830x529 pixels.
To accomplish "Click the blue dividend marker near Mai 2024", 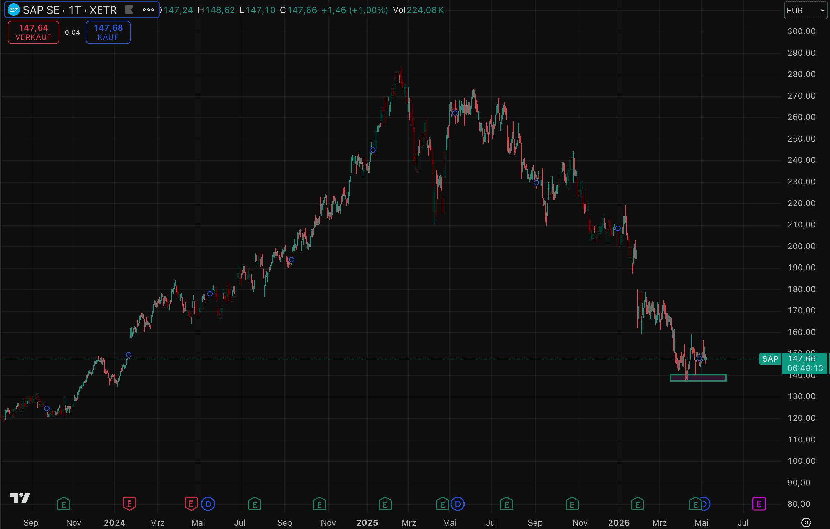I will tap(208, 504).
